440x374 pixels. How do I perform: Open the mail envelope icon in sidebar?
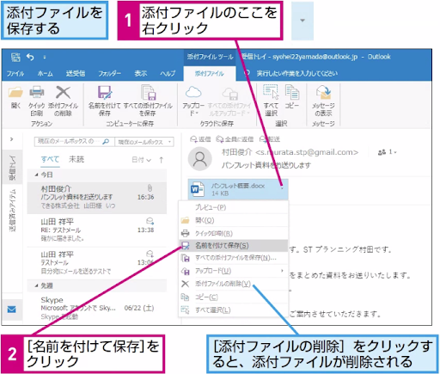[12, 310]
